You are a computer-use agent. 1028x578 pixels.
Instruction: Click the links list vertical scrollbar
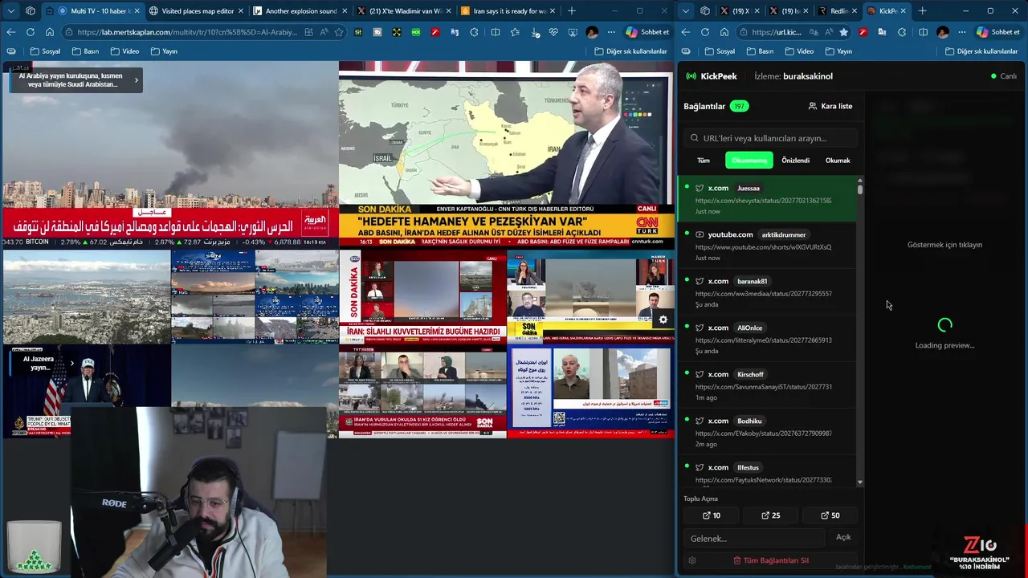(x=860, y=189)
